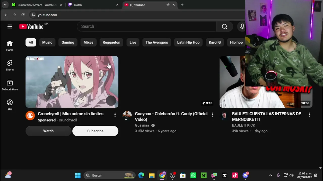Select the Latin Hip Hop chip
The width and height of the screenshot is (323, 181).
(188, 42)
